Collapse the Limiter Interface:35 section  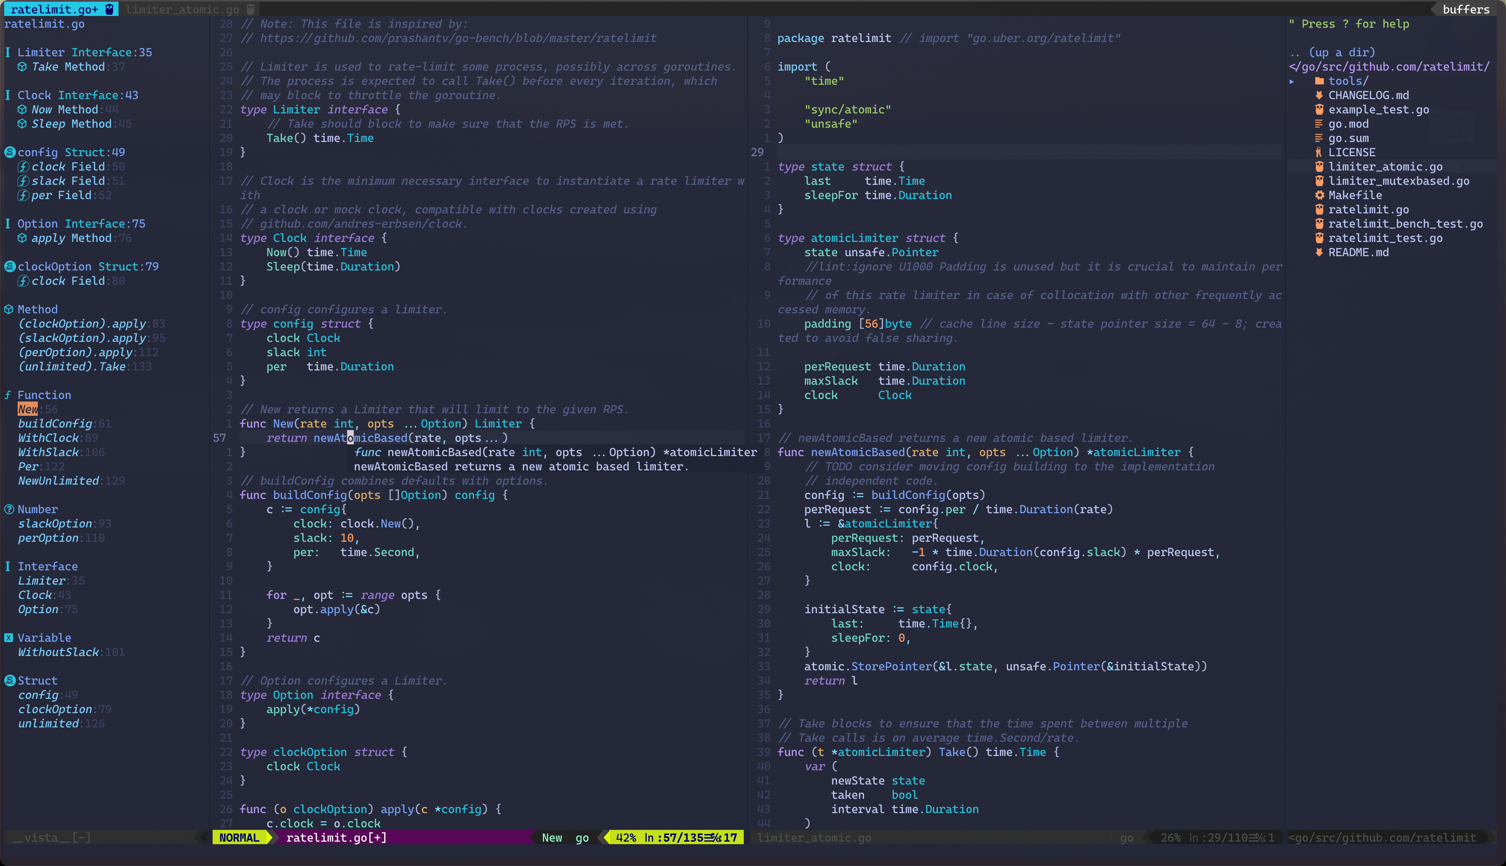click(8, 52)
